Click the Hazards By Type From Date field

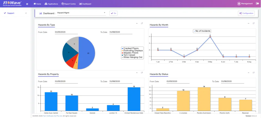point(66,32)
